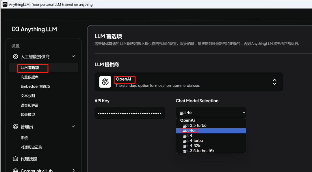Click the 人工智能提供商 section label
Image resolution: width=312 pixels, height=172 pixels.
pyautogui.click(x=35, y=57)
